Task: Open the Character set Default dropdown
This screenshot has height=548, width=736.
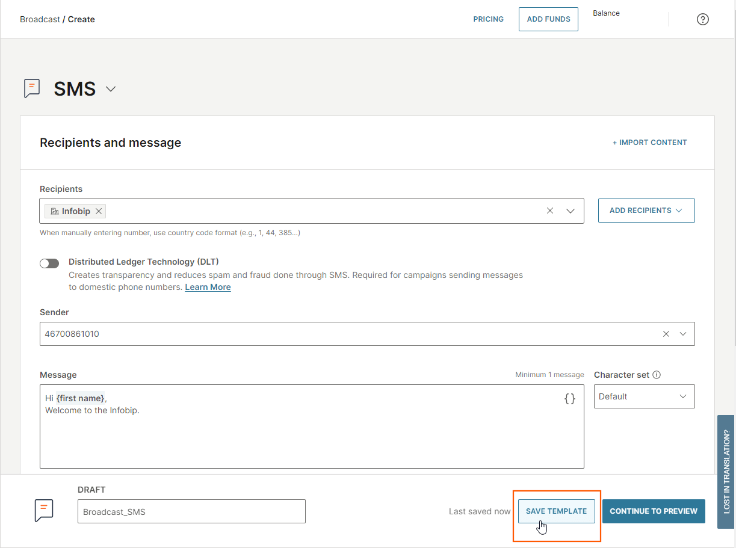Action: click(x=644, y=396)
